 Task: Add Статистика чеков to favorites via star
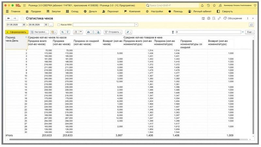point(22,19)
